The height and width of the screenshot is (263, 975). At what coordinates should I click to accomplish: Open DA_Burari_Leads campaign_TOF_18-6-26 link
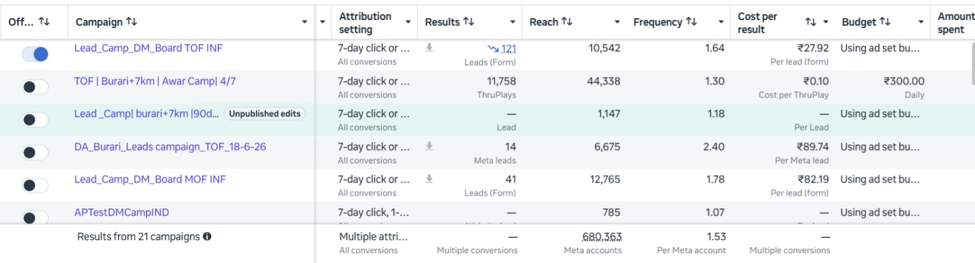(170, 147)
